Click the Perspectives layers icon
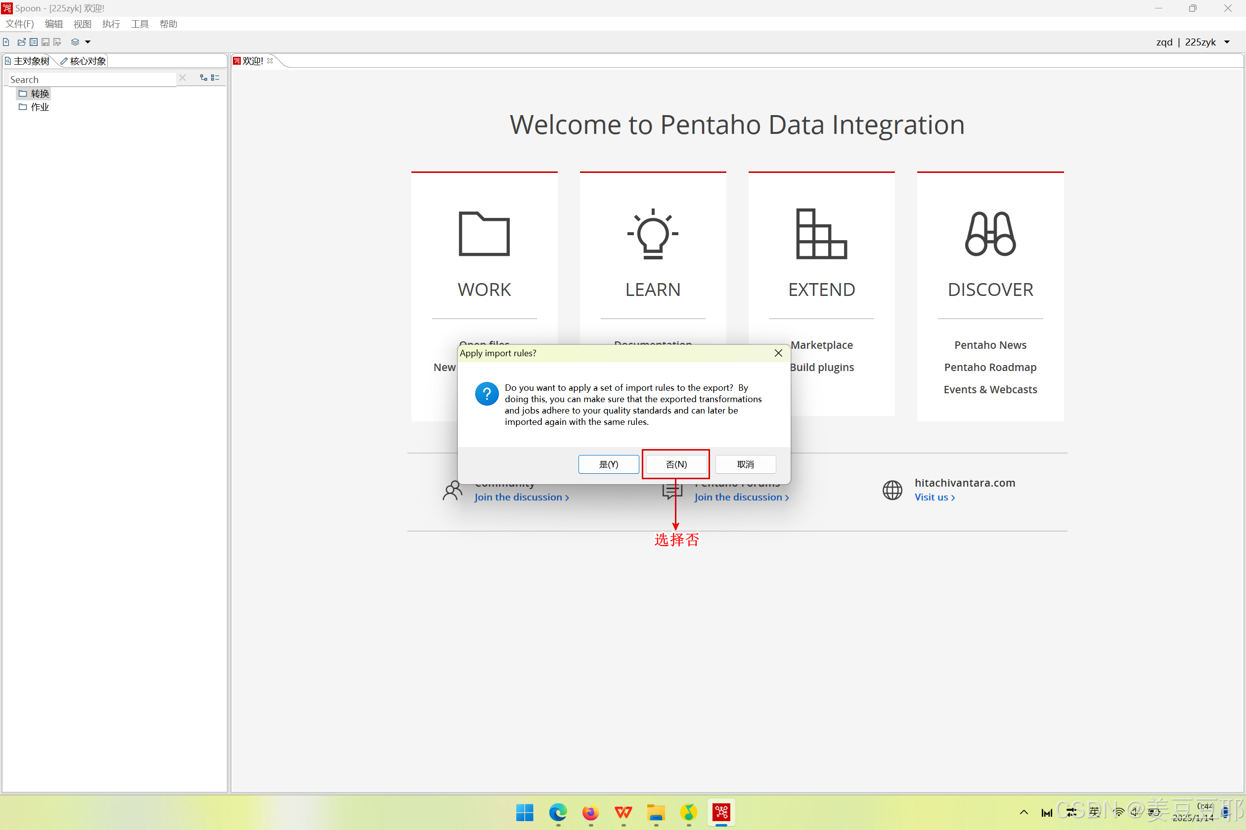 pos(75,42)
